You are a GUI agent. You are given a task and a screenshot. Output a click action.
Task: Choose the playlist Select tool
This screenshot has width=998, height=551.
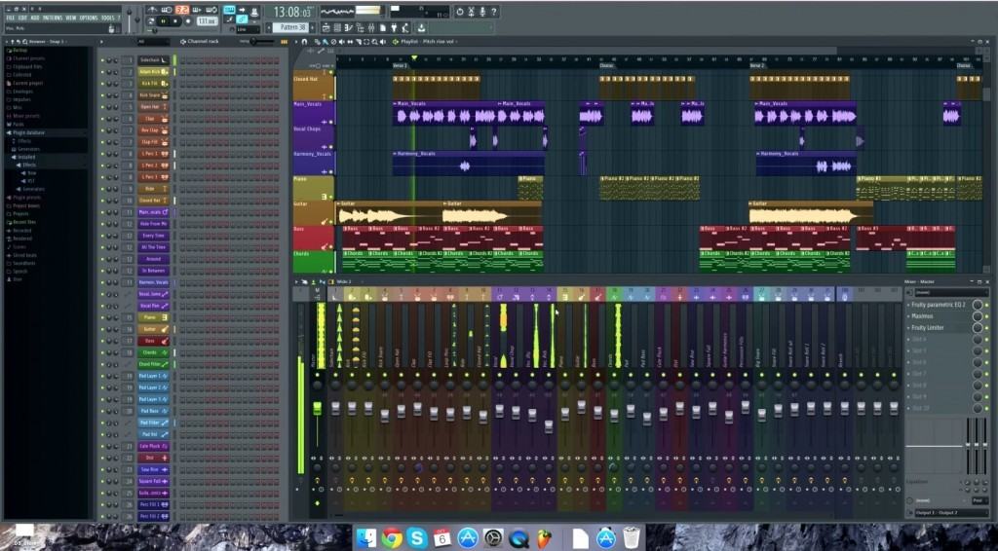[366, 42]
